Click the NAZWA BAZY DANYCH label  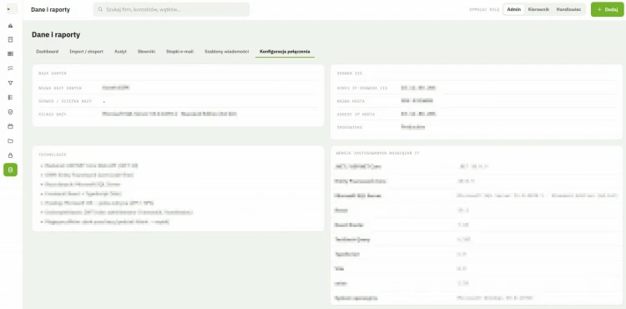60,88
